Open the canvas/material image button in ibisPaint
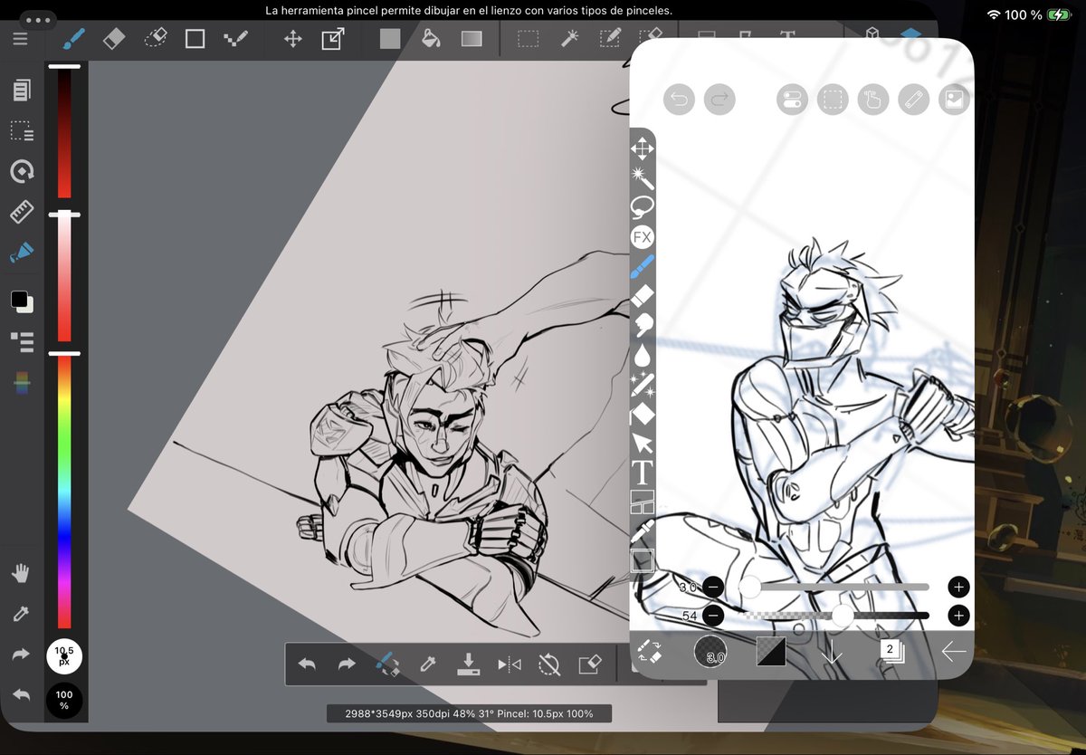Screen dimensions: 1086x755 click(x=954, y=100)
